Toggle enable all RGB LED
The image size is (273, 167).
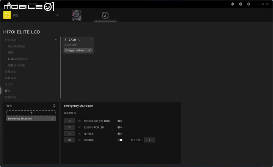point(120,127)
